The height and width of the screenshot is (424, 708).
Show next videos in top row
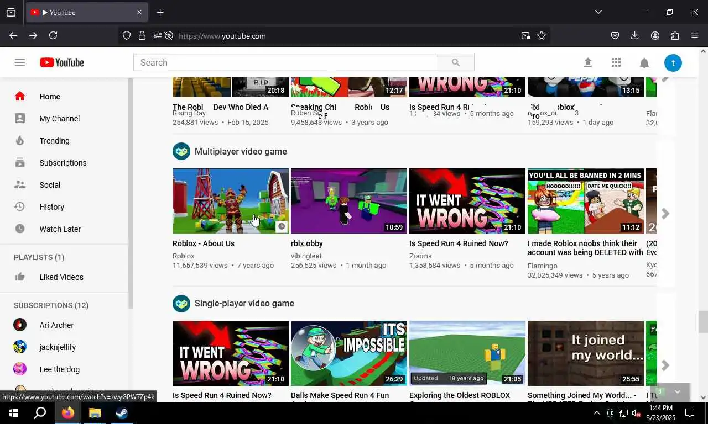(665, 78)
